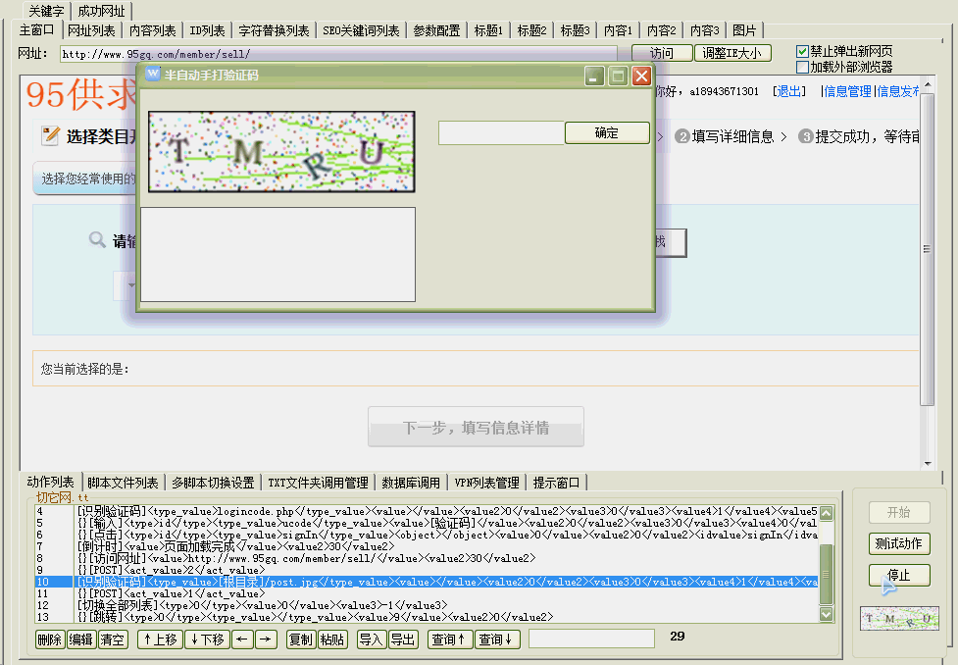Run 测试动作 button

(x=899, y=543)
